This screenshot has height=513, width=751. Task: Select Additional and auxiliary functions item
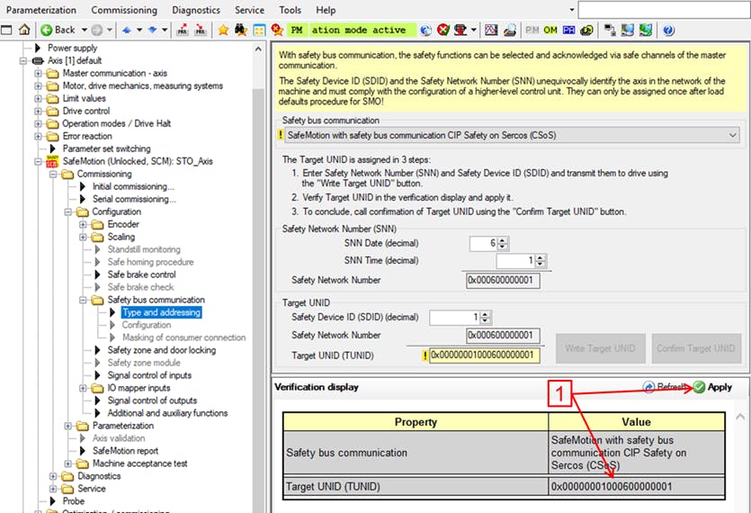click(x=167, y=413)
